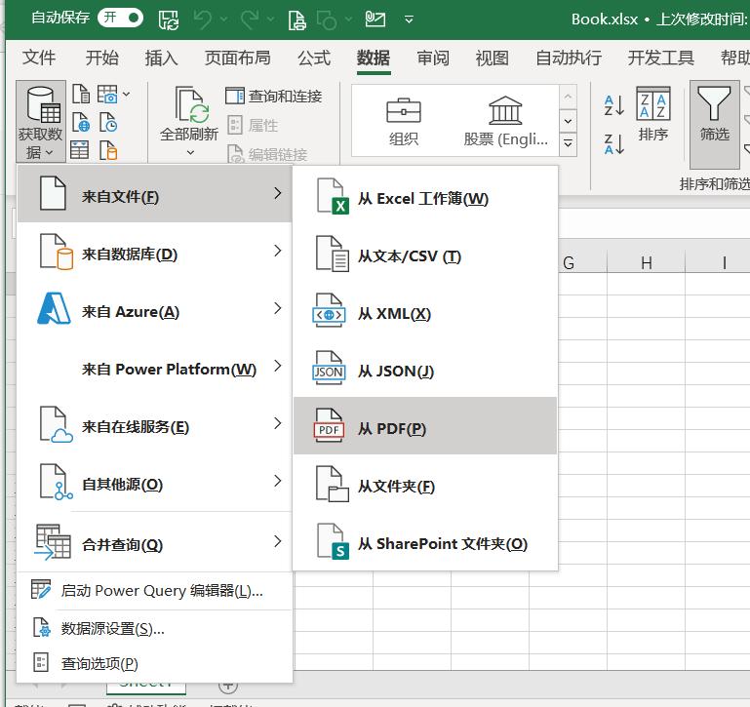Click sort Z to A icon
750x707 pixels.
(x=614, y=144)
